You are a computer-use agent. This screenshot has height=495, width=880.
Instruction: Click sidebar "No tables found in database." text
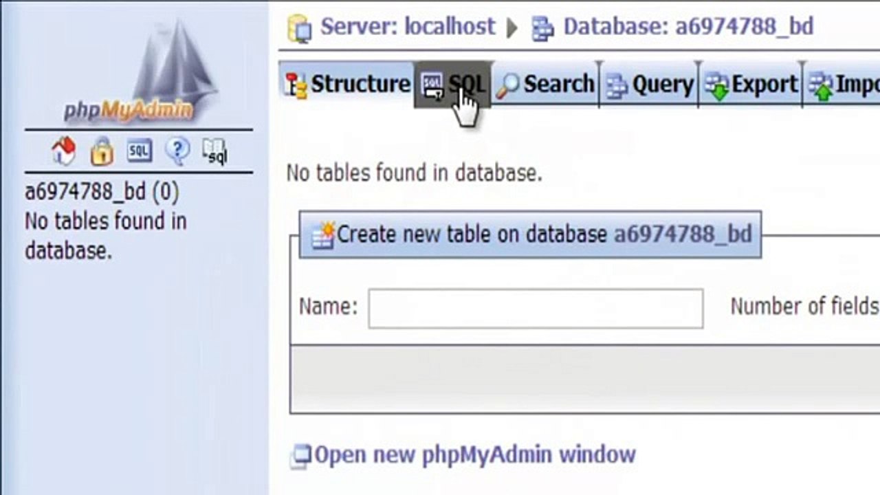pyautogui.click(x=106, y=236)
